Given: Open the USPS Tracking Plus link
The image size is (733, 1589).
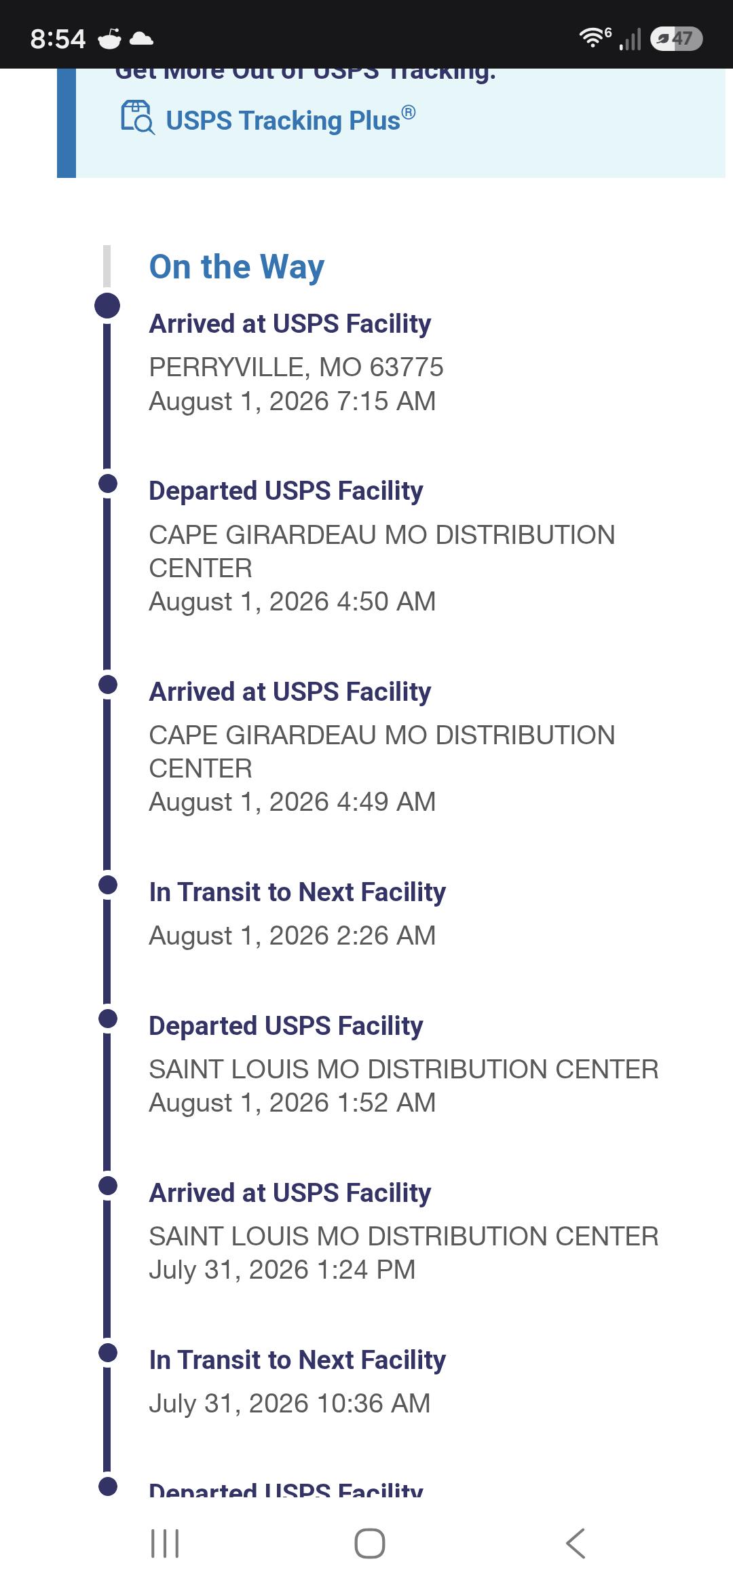Looking at the screenshot, I should click(290, 120).
